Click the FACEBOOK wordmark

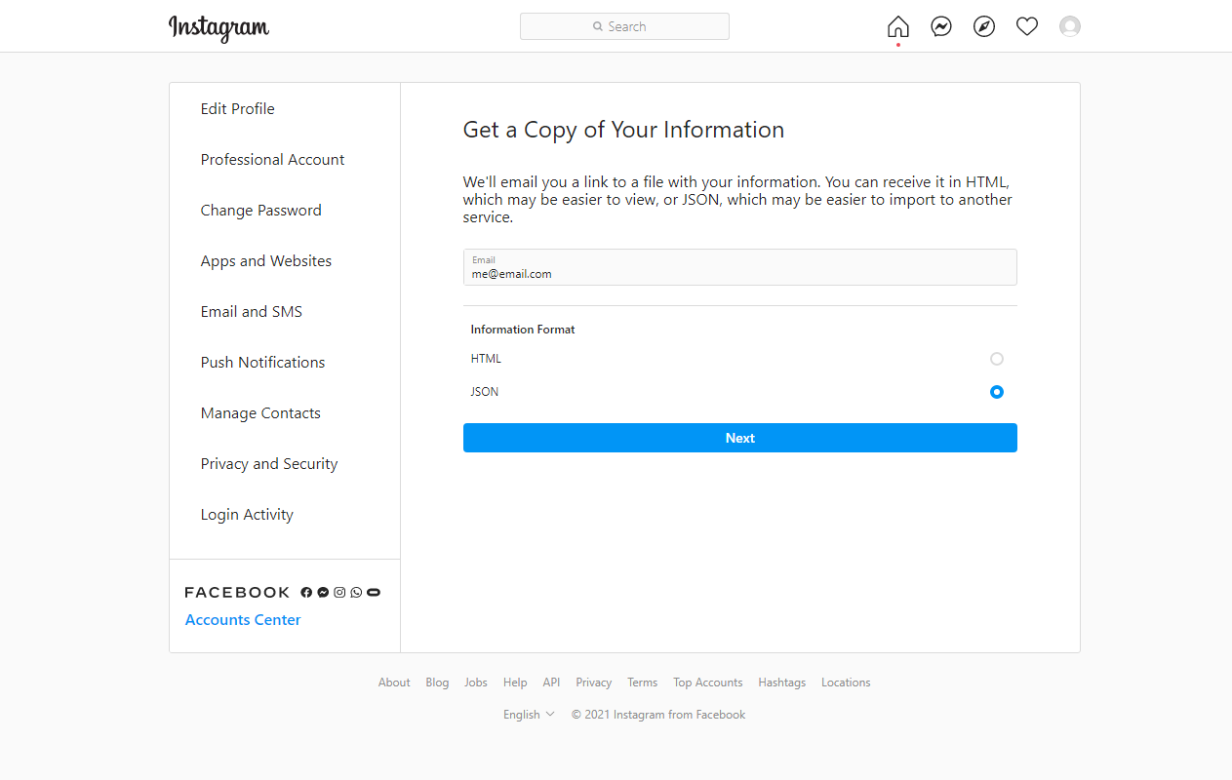pyautogui.click(x=238, y=593)
